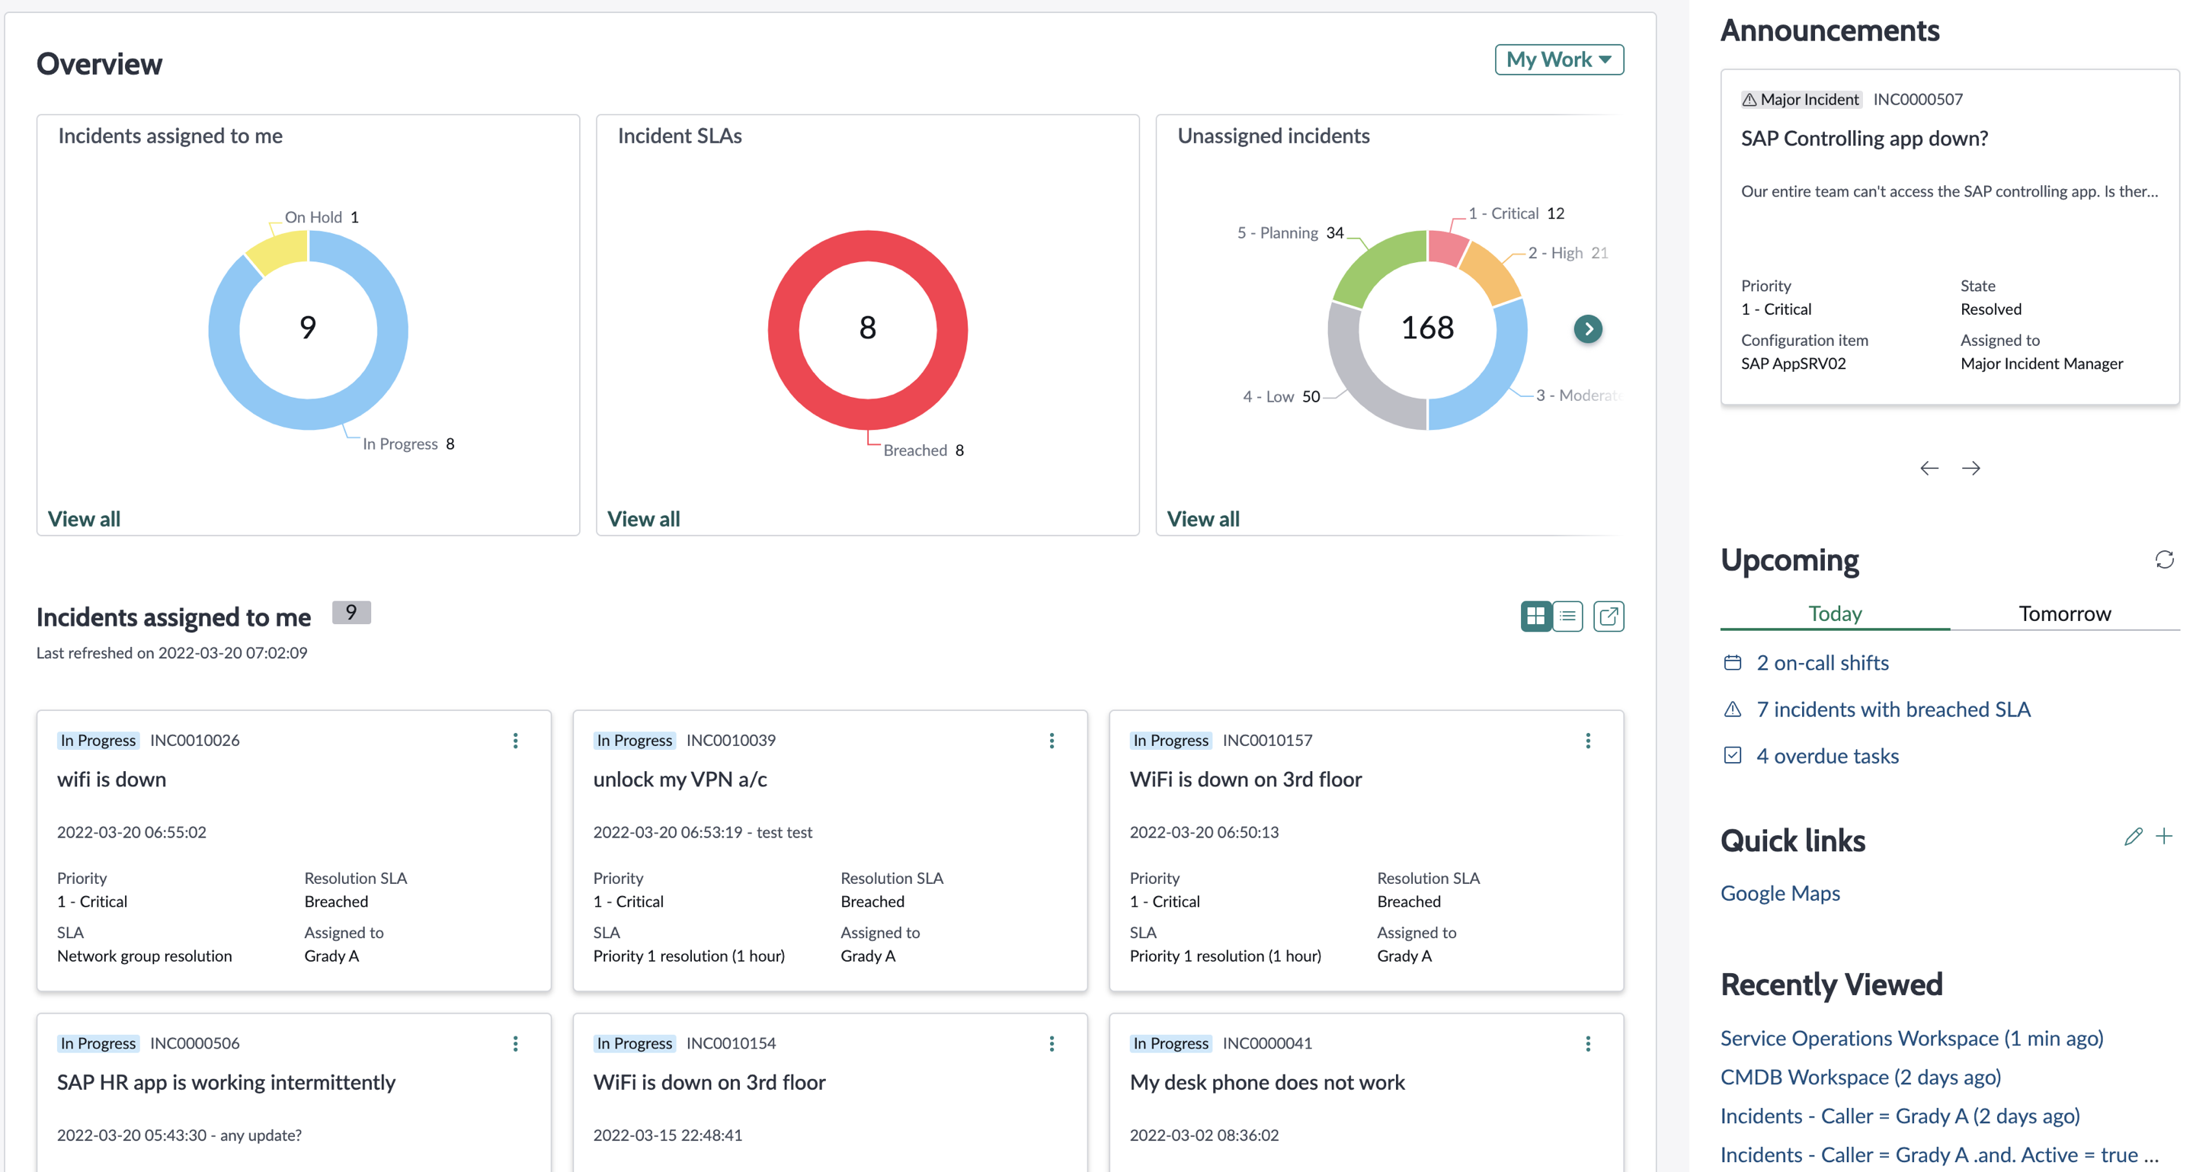Click the INC0010039 incident number
Image resolution: width=2196 pixels, height=1172 pixels.
click(x=731, y=741)
